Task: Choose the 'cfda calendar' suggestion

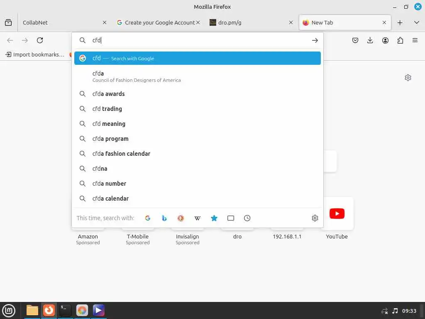Action: 197,198
